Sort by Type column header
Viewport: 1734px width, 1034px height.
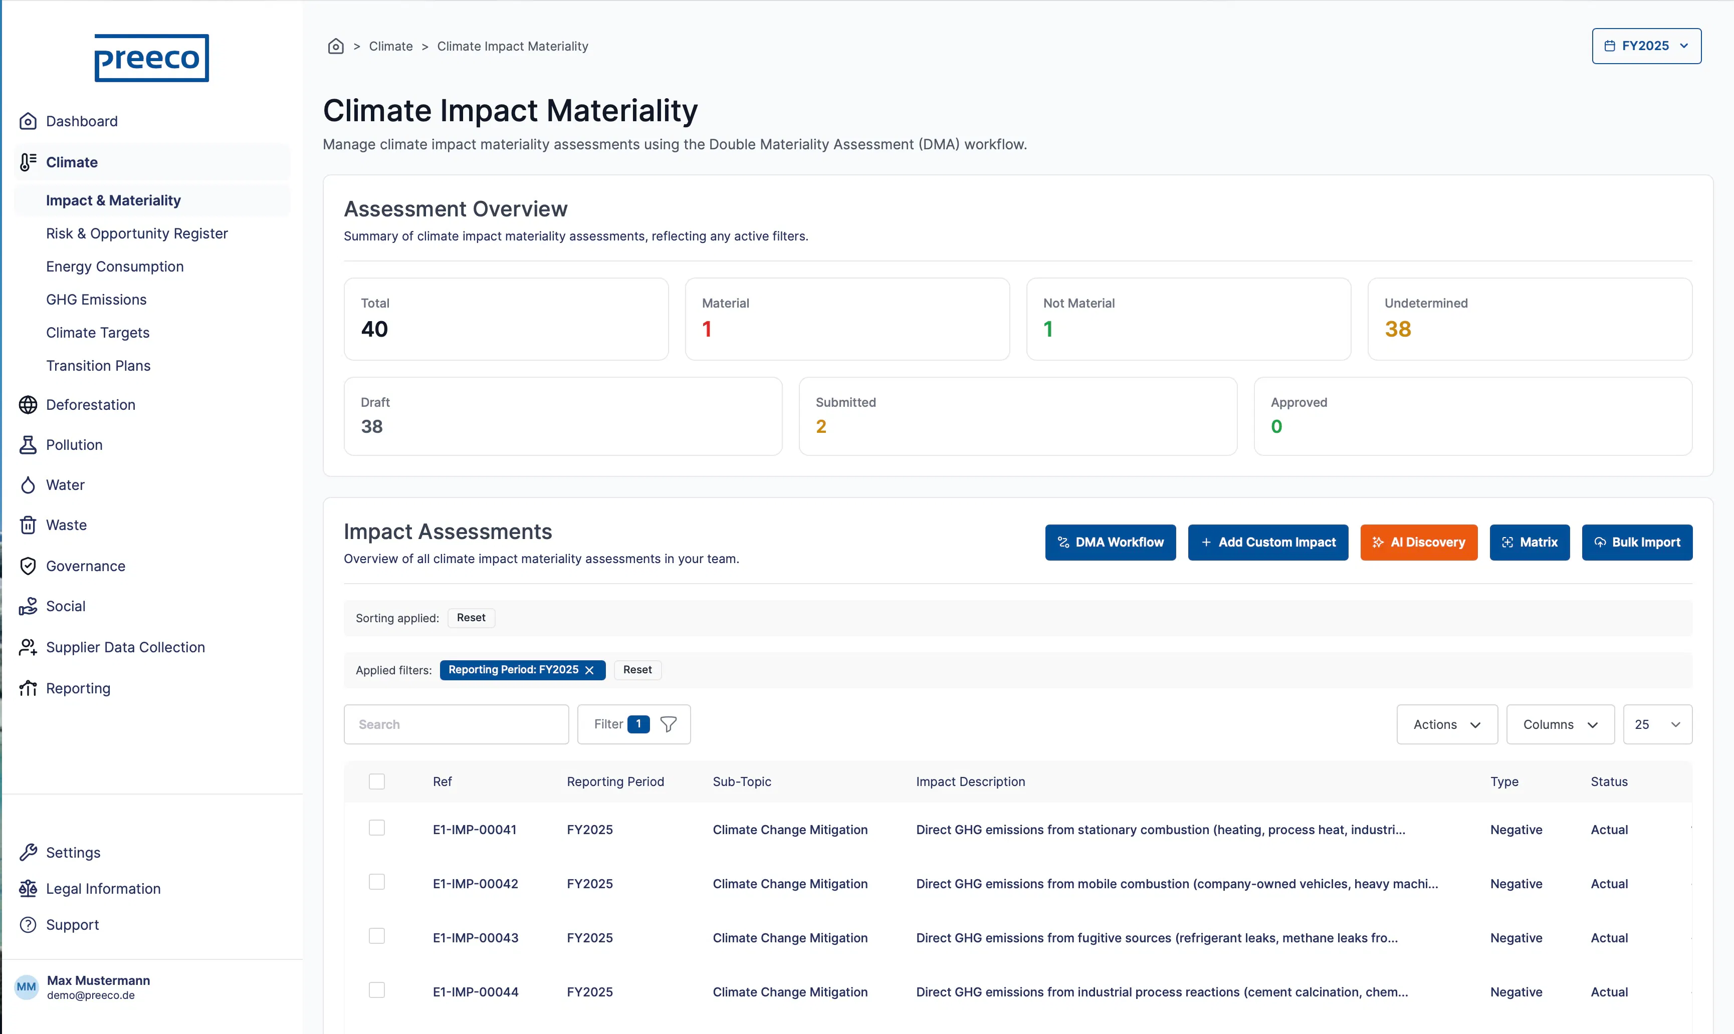[x=1504, y=782]
